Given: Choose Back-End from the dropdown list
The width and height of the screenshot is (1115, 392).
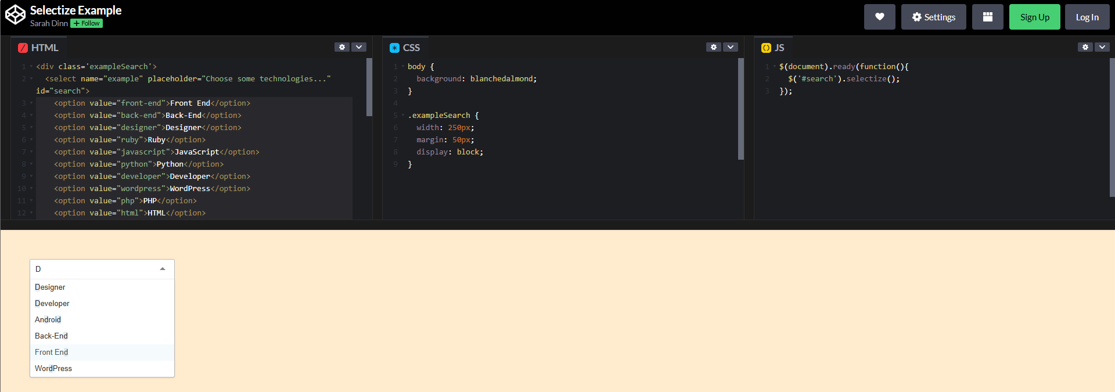Looking at the screenshot, I should coord(102,336).
